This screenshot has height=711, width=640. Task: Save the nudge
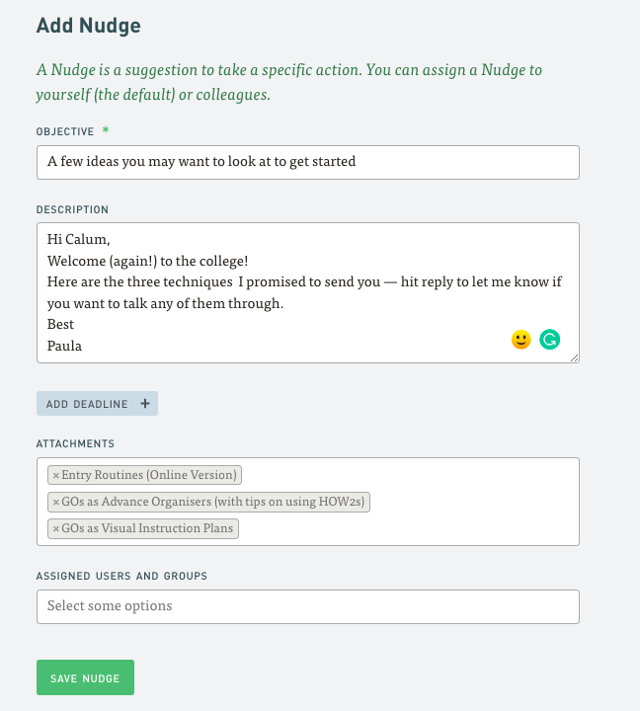pyautogui.click(x=85, y=678)
